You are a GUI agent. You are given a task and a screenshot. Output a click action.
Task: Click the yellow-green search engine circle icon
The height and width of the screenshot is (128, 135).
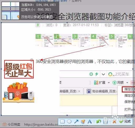(110, 74)
